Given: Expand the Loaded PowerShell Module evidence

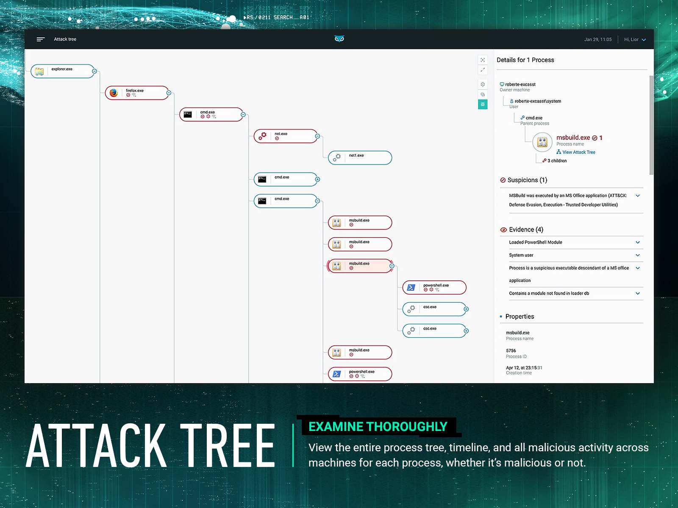Looking at the screenshot, I should (x=638, y=242).
